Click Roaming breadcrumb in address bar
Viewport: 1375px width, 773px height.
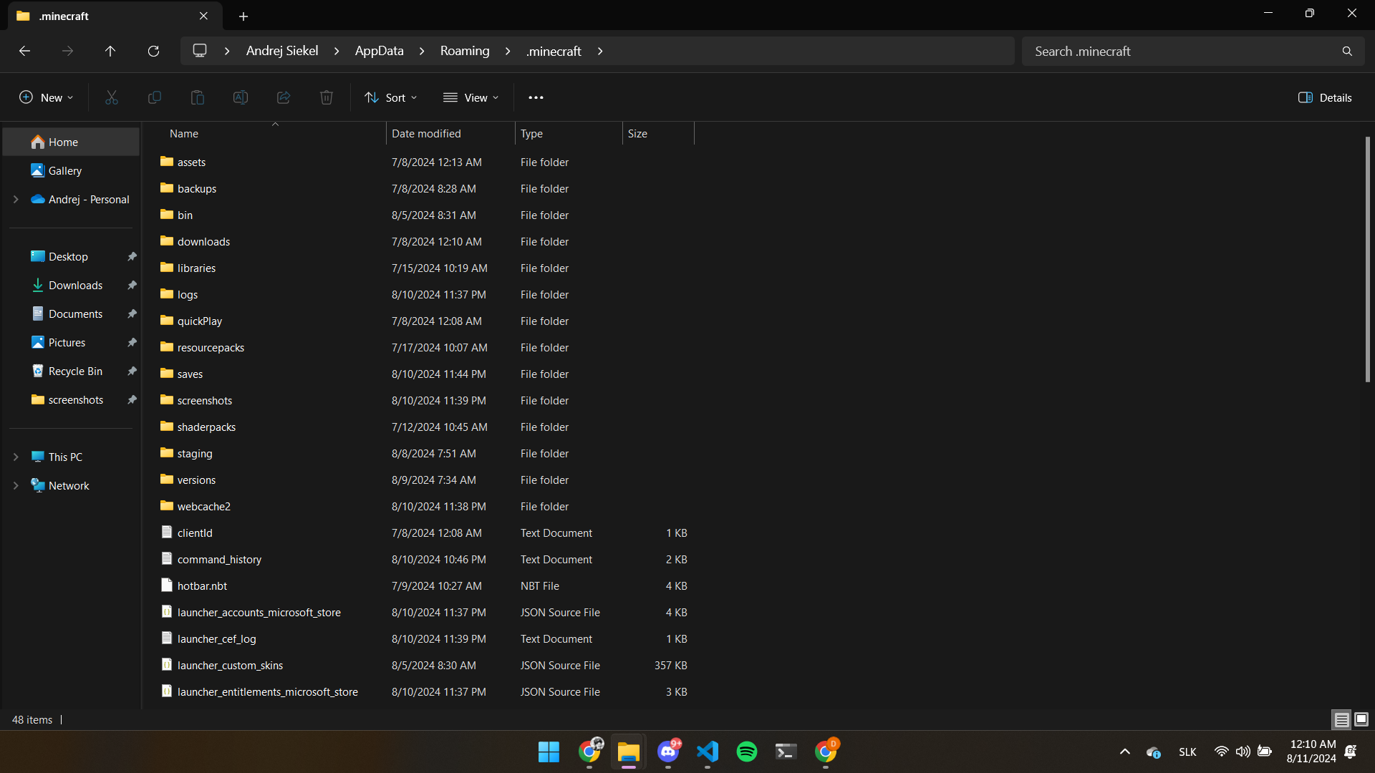[465, 51]
